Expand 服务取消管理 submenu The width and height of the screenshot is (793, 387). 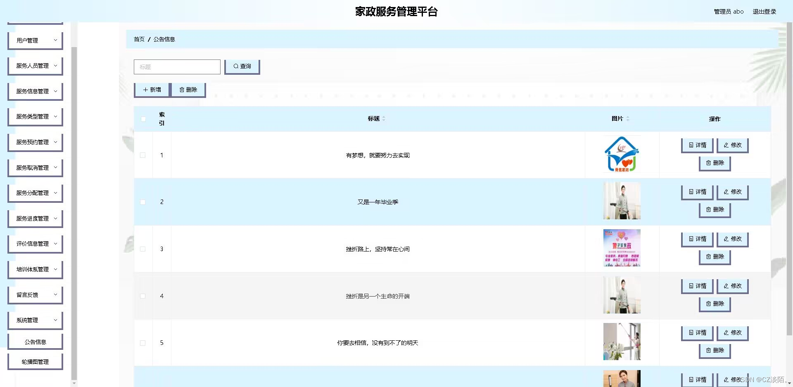(35, 168)
